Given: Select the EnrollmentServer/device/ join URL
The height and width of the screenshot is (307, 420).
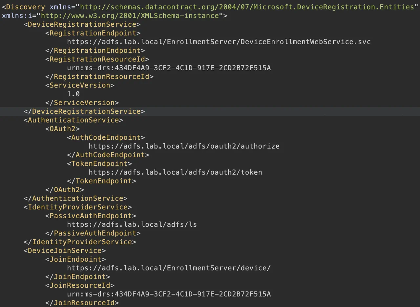Looking at the screenshot, I should 169,268.
